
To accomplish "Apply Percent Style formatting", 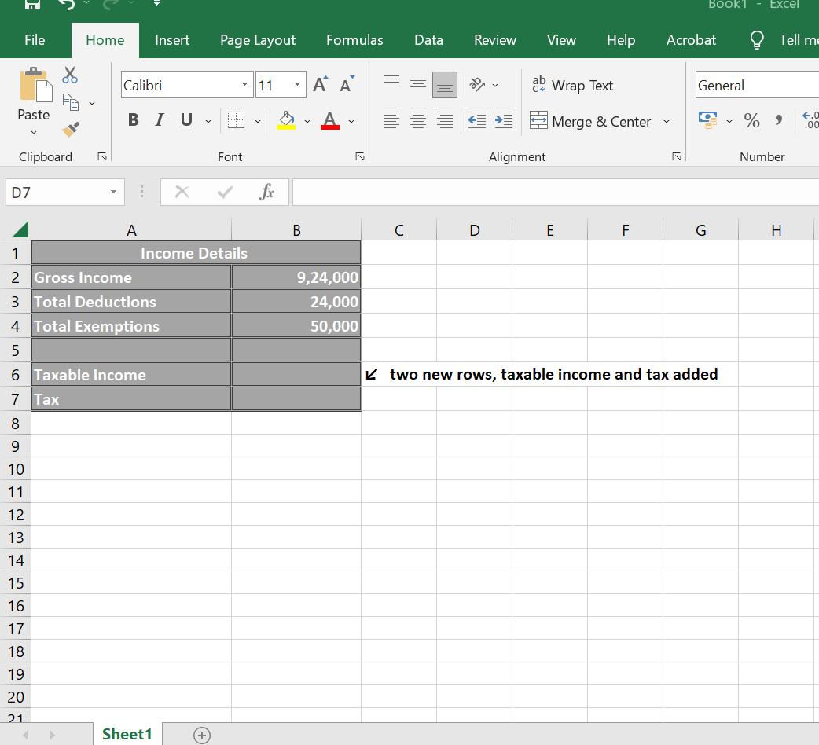I will (751, 121).
